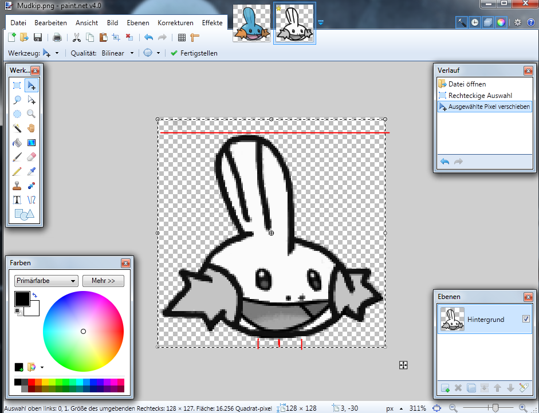Select the Lasso Select tool
The width and height of the screenshot is (539, 413).
coord(17,100)
